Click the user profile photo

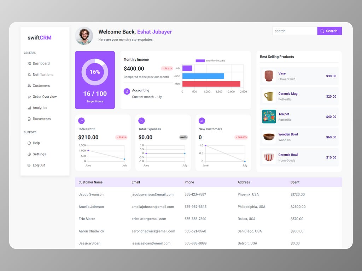pos(84,36)
